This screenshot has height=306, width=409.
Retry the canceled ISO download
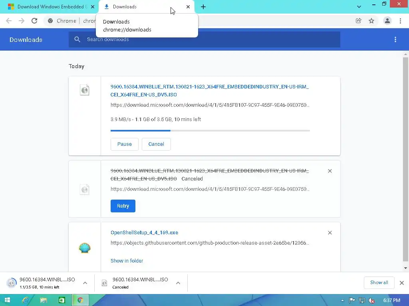(x=123, y=206)
